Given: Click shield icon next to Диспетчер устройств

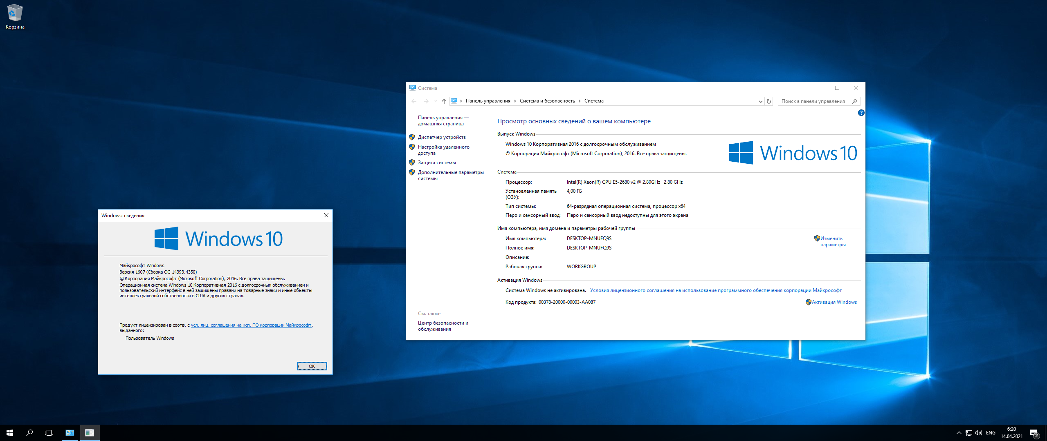Looking at the screenshot, I should pos(412,137).
